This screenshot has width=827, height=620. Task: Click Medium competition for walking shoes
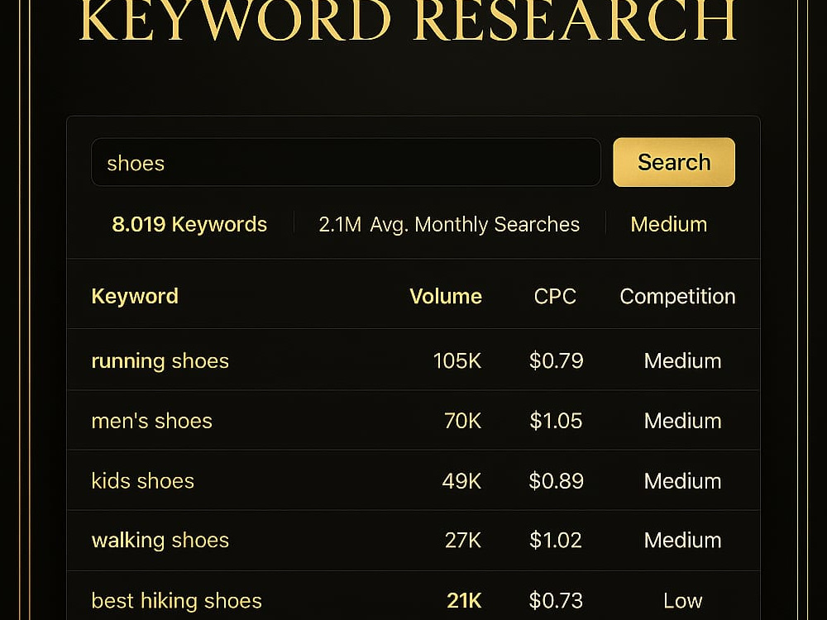683,541
